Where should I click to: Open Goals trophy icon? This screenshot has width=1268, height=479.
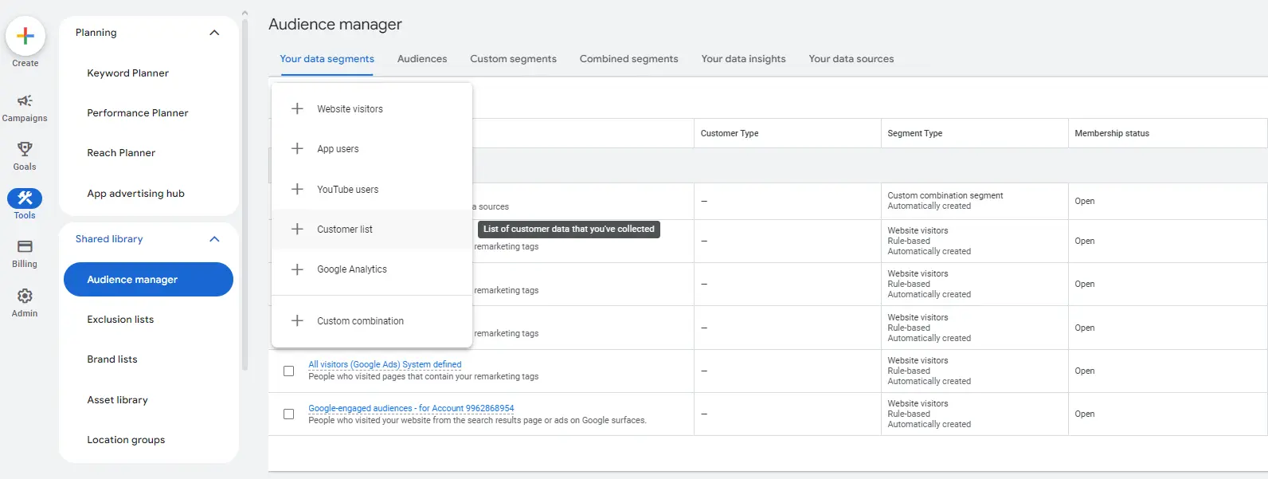click(x=25, y=149)
